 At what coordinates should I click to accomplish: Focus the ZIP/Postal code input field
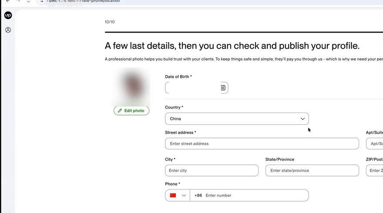(374, 170)
